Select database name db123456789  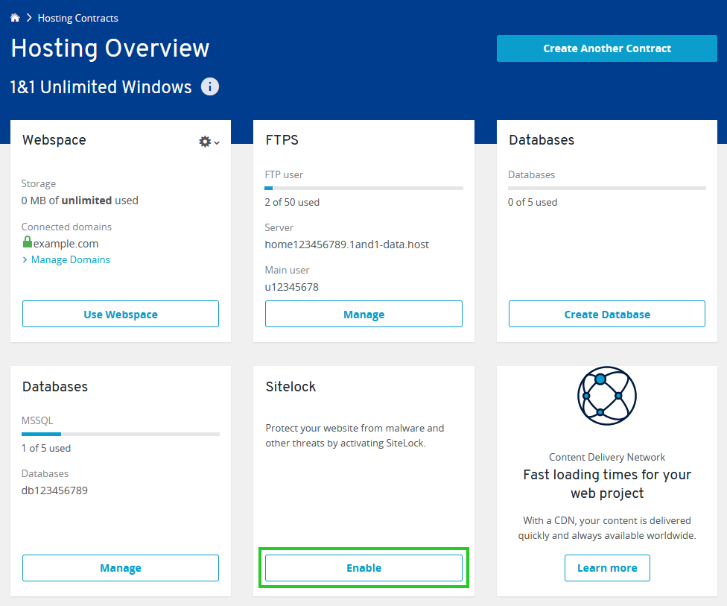(x=54, y=490)
